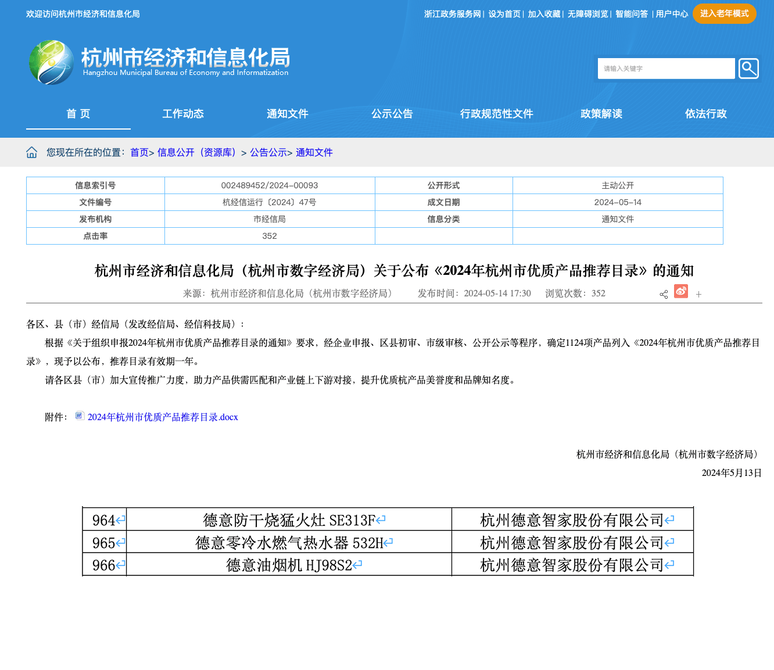Click the 市经信局 publisher cell
This screenshot has height=670, width=774.
click(x=270, y=219)
